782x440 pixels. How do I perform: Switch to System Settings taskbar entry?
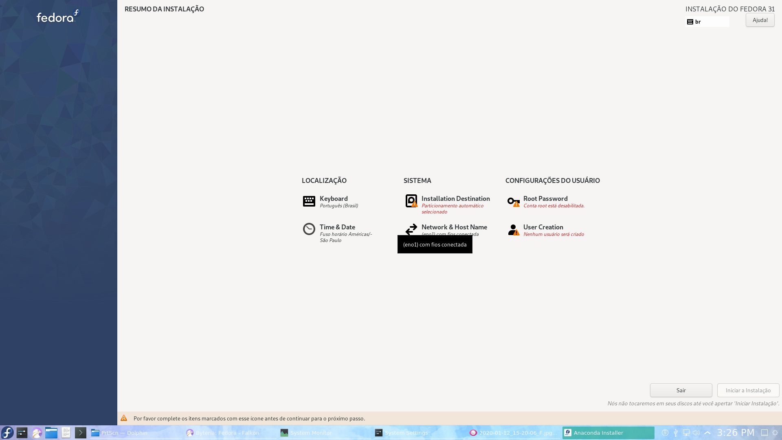click(x=419, y=433)
